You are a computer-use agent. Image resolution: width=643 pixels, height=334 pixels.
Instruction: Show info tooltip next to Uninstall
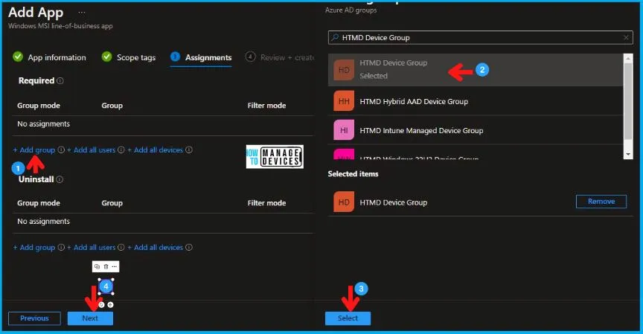click(60, 179)
